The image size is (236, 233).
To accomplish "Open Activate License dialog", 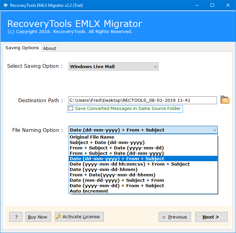I will 79,216.
